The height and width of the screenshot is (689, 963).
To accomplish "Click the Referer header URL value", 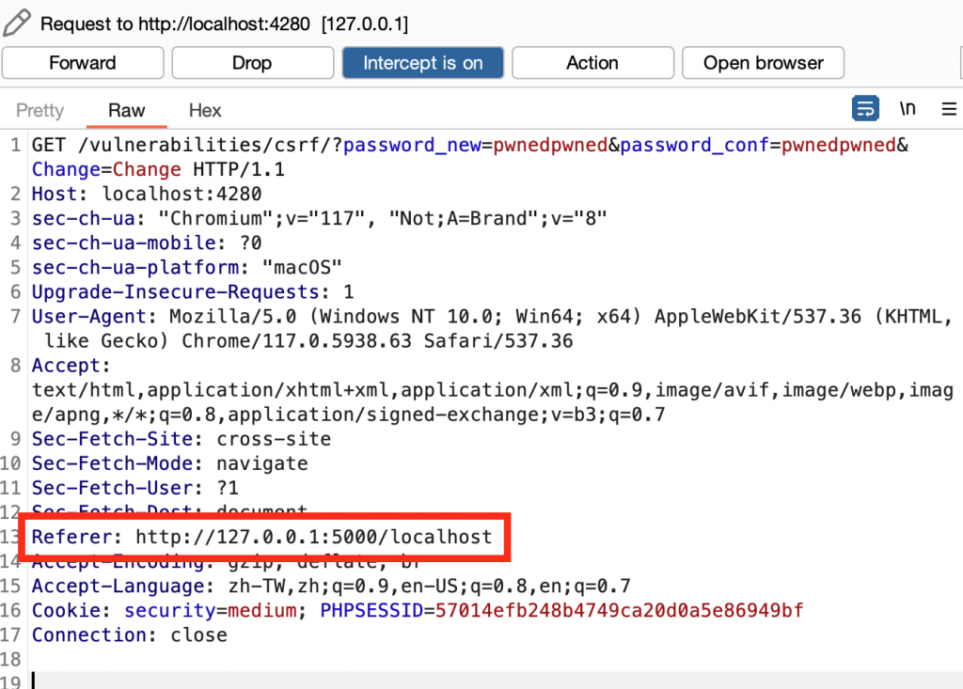I will 314,538.
